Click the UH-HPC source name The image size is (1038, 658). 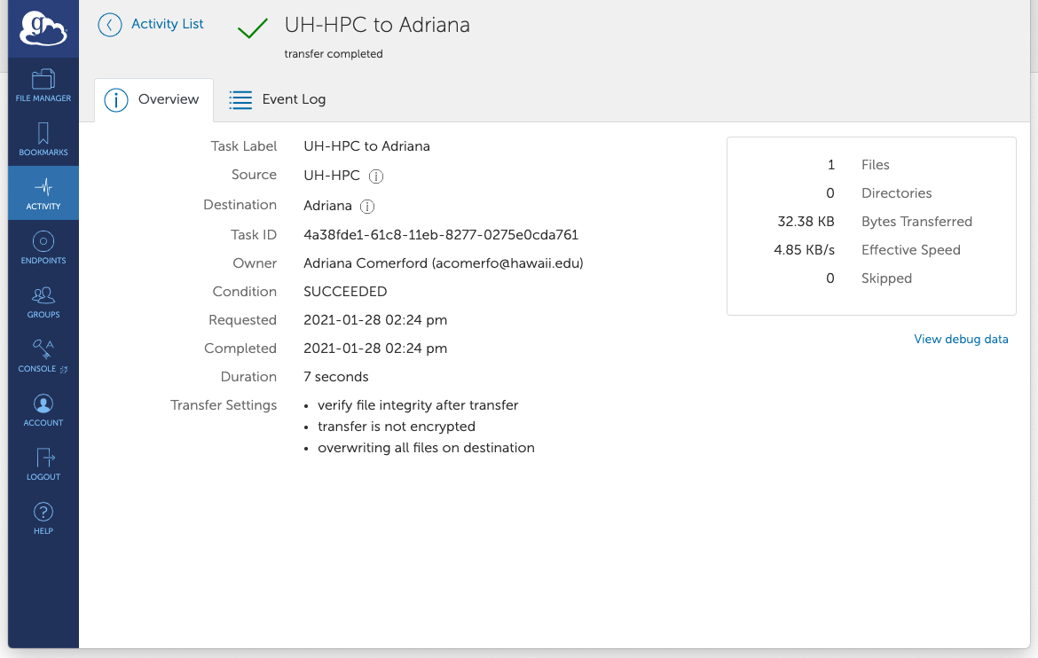[332, 176]
